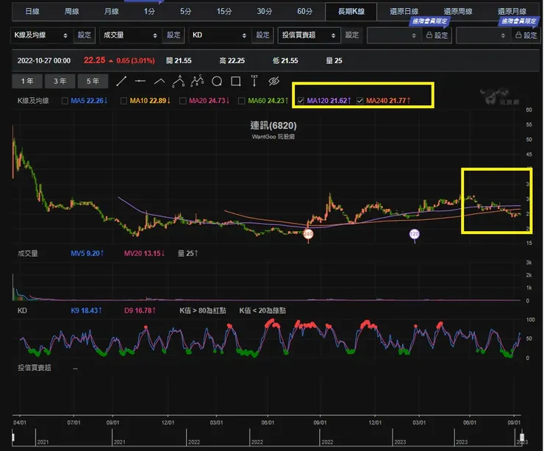Viewport: 544px width, 451px height.
Task: Click the 120 marker on the chart
Action: tap(414, 234)
